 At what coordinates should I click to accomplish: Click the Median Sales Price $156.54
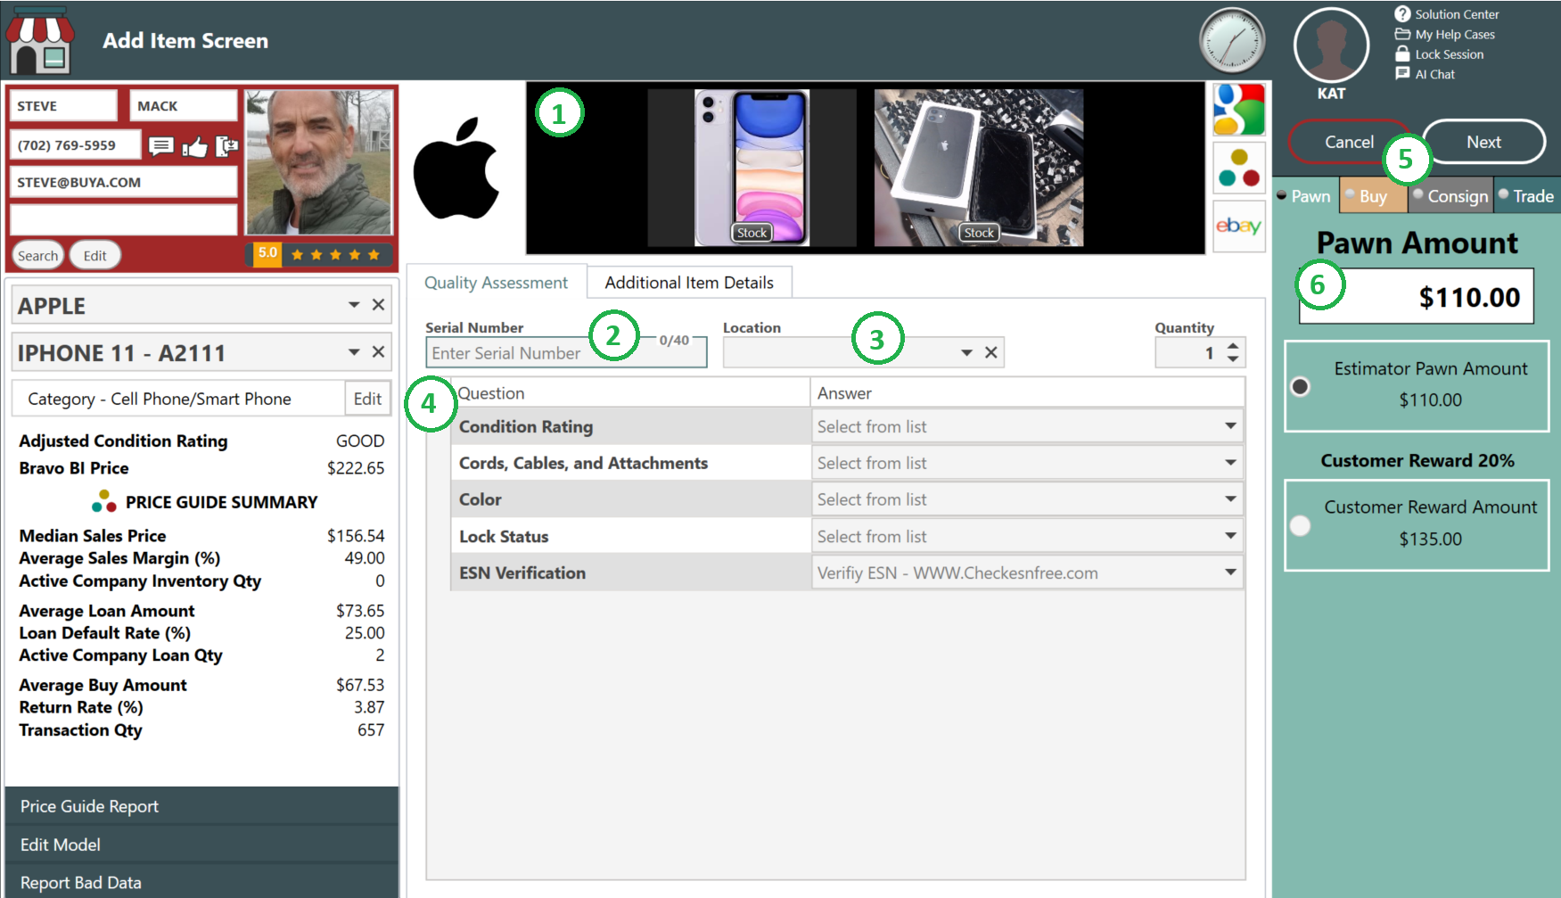point(356,536)
